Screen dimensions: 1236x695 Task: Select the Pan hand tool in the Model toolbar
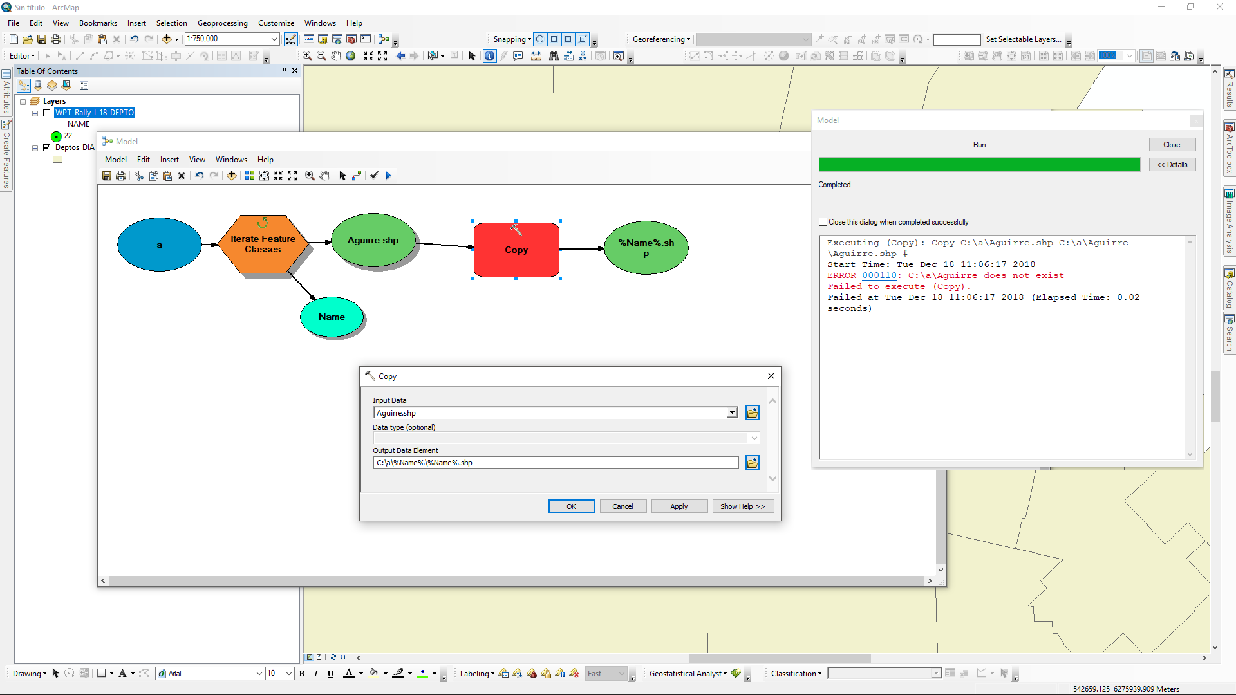tap(324, 176)
